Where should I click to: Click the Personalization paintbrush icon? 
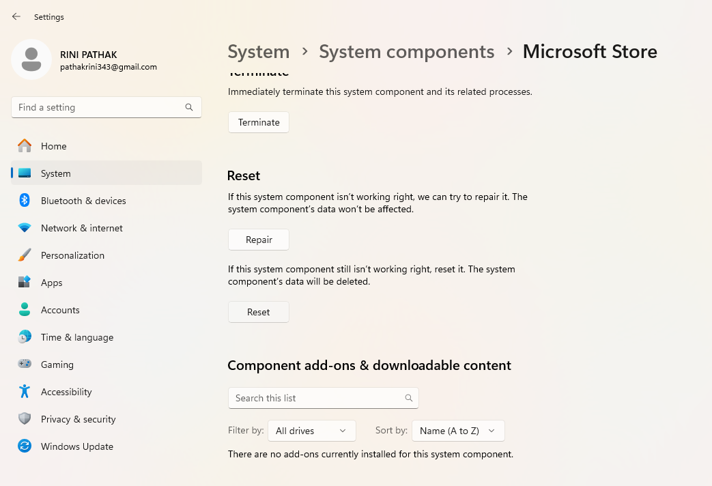click(x=25, y=255)
